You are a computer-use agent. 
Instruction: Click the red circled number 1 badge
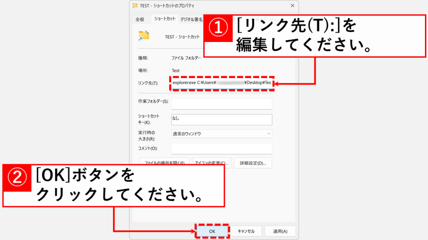pos(218,29)
